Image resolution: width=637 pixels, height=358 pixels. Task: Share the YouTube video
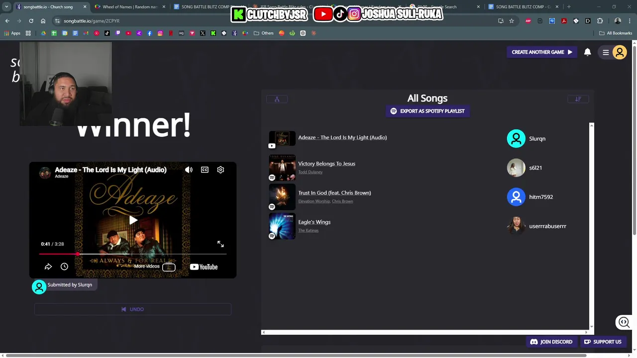(x=48, y=267)
